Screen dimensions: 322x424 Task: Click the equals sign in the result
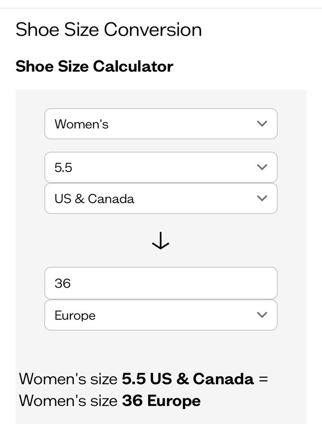click(263, 379)
